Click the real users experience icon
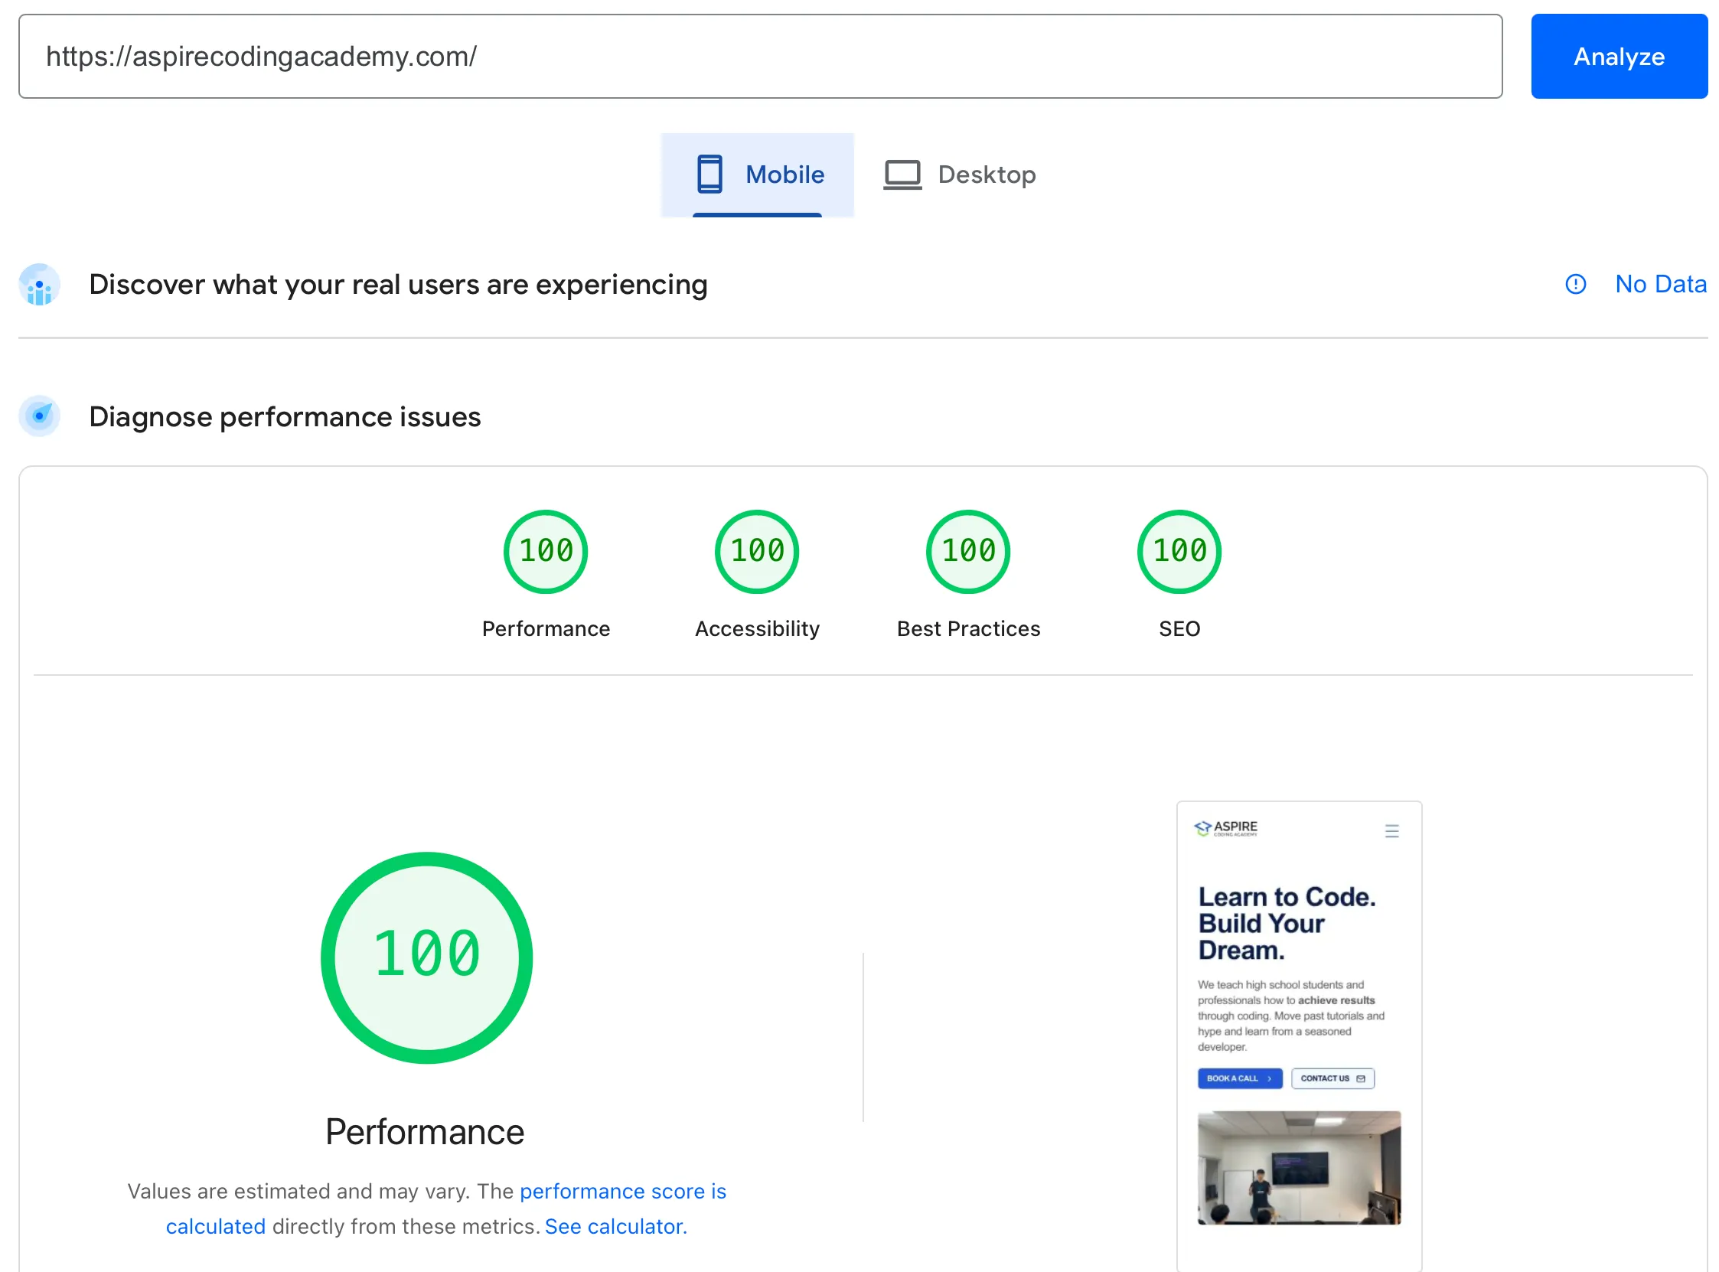1719x1272 pixels. [38, 284]
